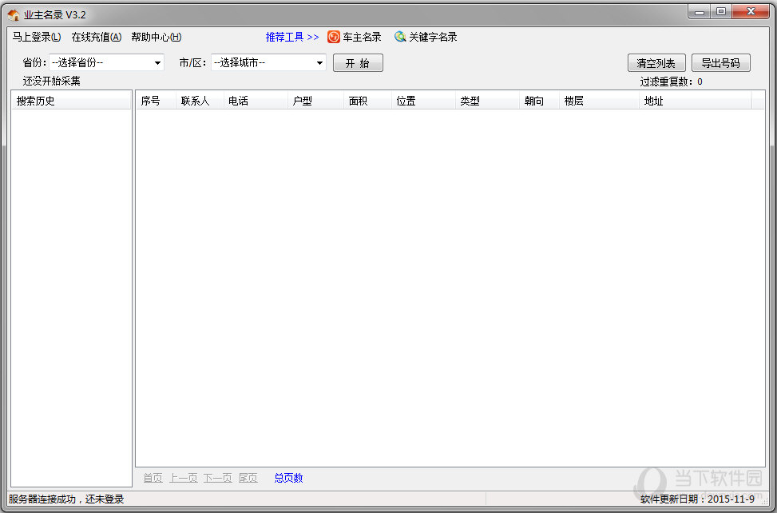
Task: Open the 马上登录 menu
Action: click(37, 38)
